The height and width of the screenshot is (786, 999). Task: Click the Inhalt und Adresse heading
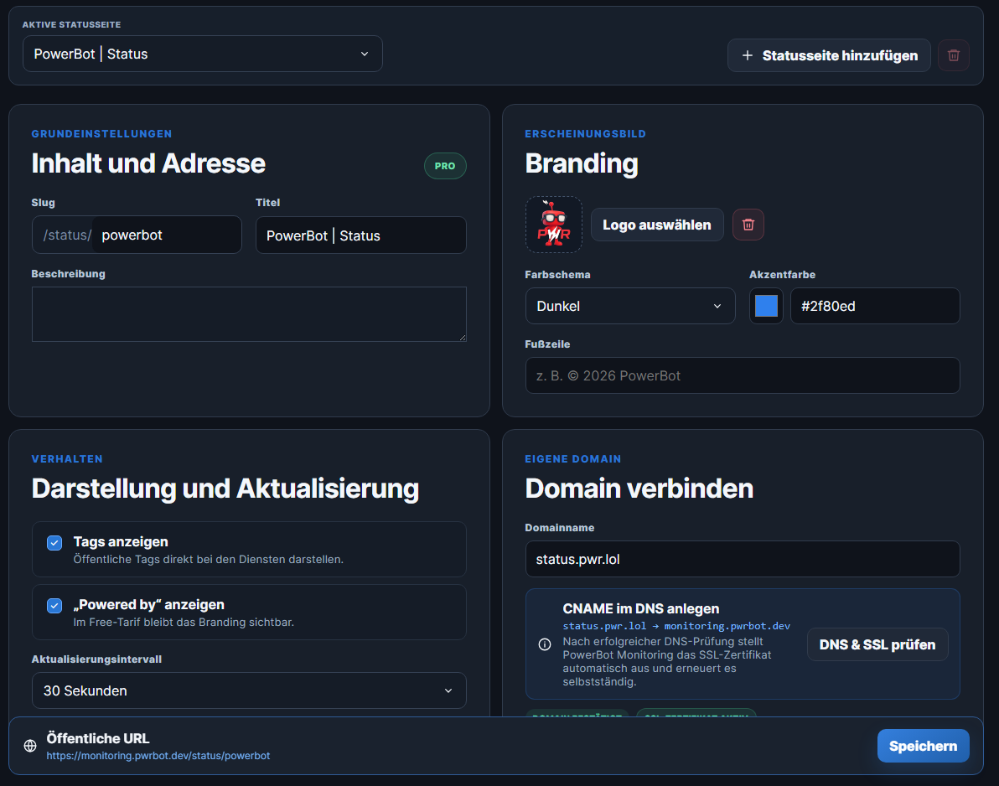pyautogui.click(x=148, y=163)
